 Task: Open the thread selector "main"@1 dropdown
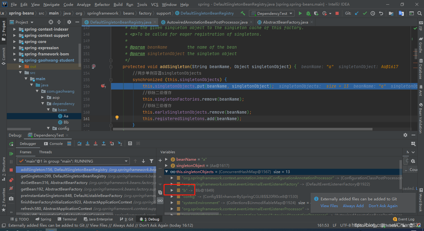(73, 161)
